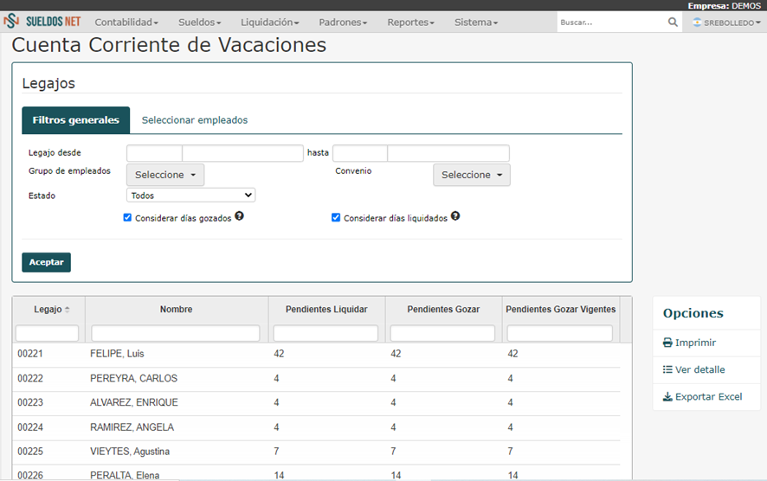Image resolution: width=767 pixels, height=481 pixels.
Task: Click Imprimir in Opciones
Action: click(689, 343)
